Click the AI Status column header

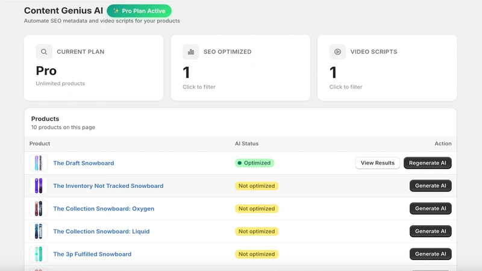(x=247, y=143)
